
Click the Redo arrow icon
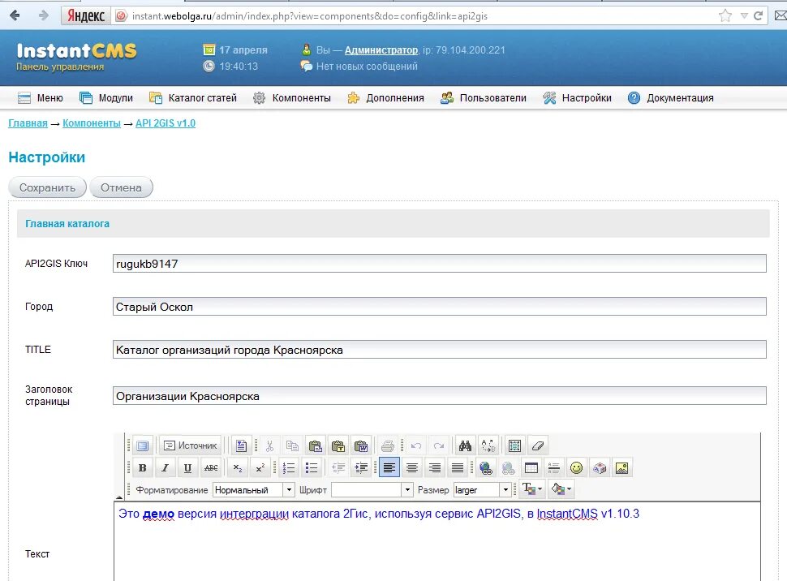pos(439,445)
